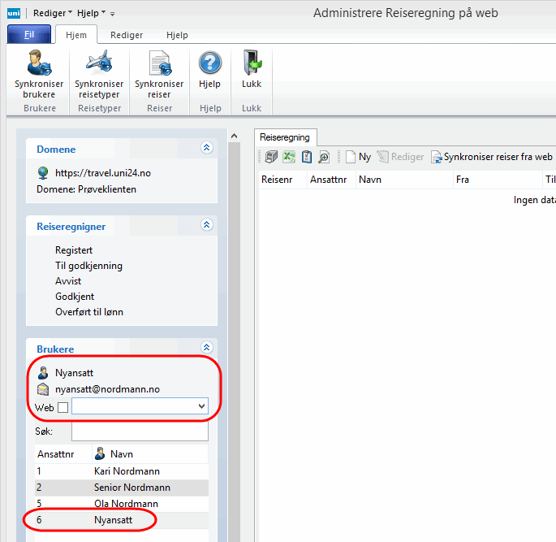Image resolution: width=556 pixels, height=542 pixels.
Task: Click the Lukk door icon
Action: pyautogui.click(x=252, y=63)
